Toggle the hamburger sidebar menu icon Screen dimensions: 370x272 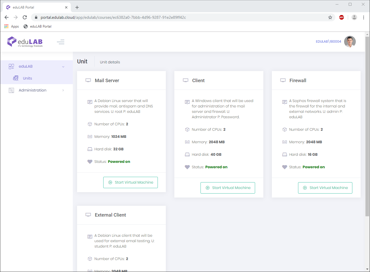[61, 42]
